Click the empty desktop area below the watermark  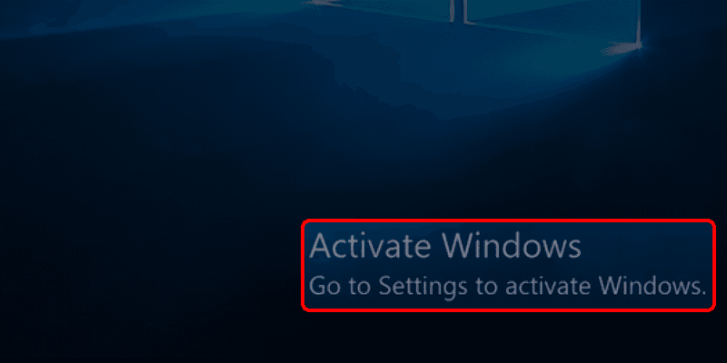tap(508, 338)
